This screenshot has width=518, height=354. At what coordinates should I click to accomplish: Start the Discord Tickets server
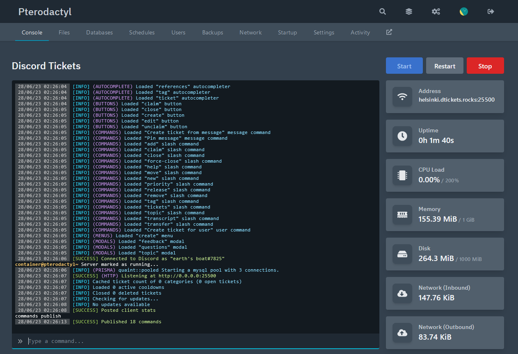404,66
